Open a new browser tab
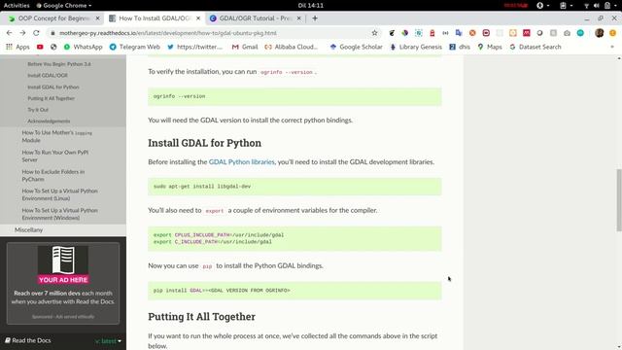 click(315, 18)
